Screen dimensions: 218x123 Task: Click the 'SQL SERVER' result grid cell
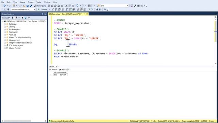[x=61, y=75]
